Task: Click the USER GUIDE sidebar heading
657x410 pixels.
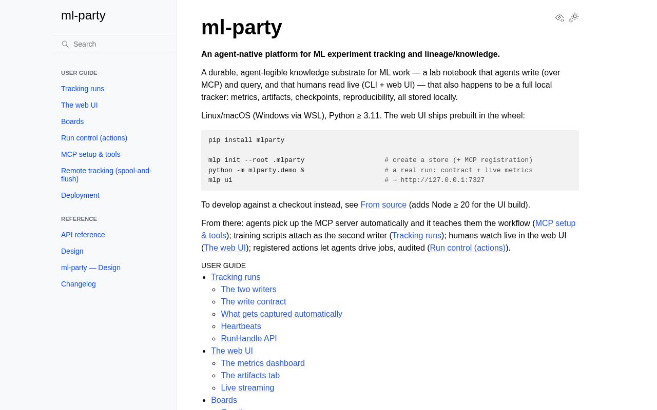Action: pos(79,73)
